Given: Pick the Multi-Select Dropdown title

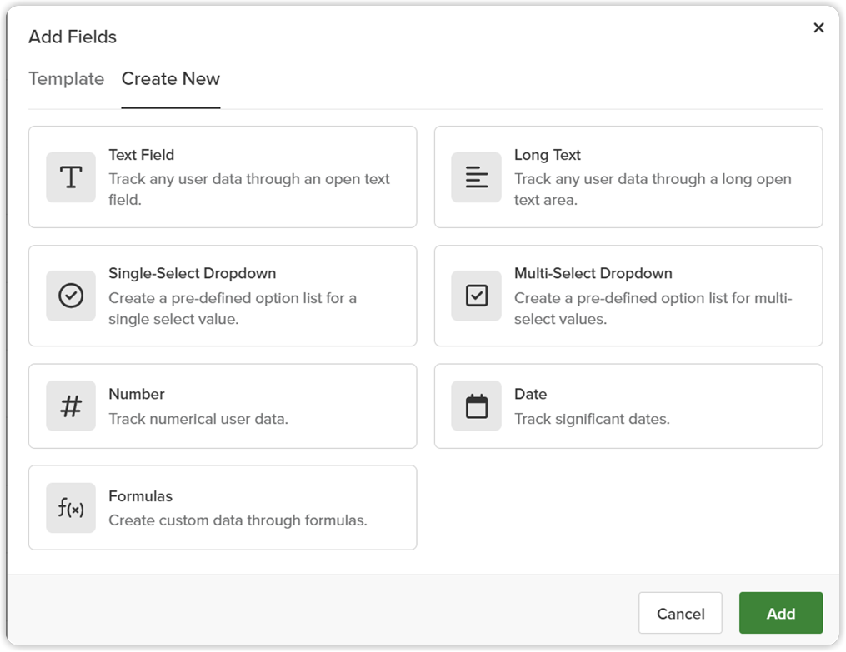Looking at the screenshot, I should click(593, 273).
